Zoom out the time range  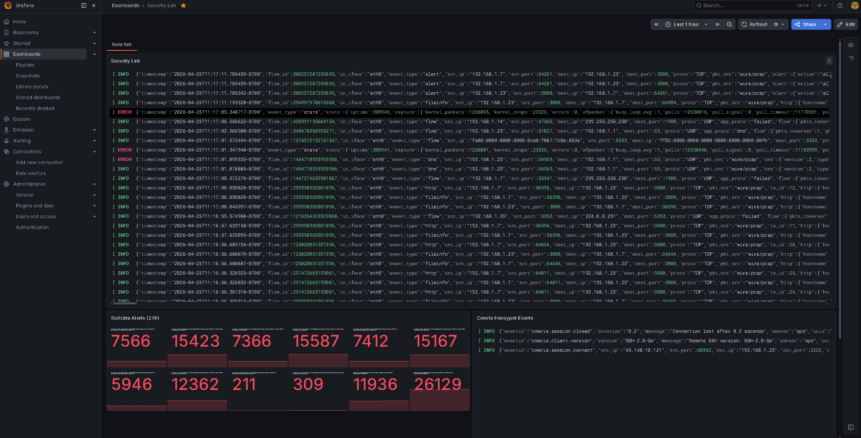[x=729, y=24]
